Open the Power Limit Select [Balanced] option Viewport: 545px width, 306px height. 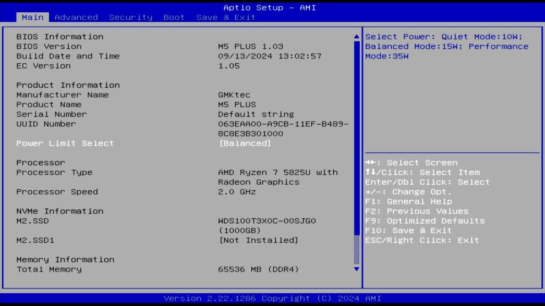245,143
